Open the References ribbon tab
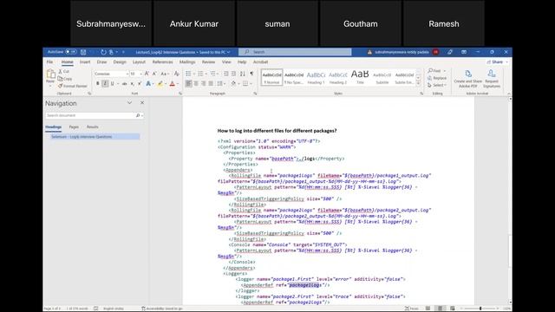 click(162, 62)
